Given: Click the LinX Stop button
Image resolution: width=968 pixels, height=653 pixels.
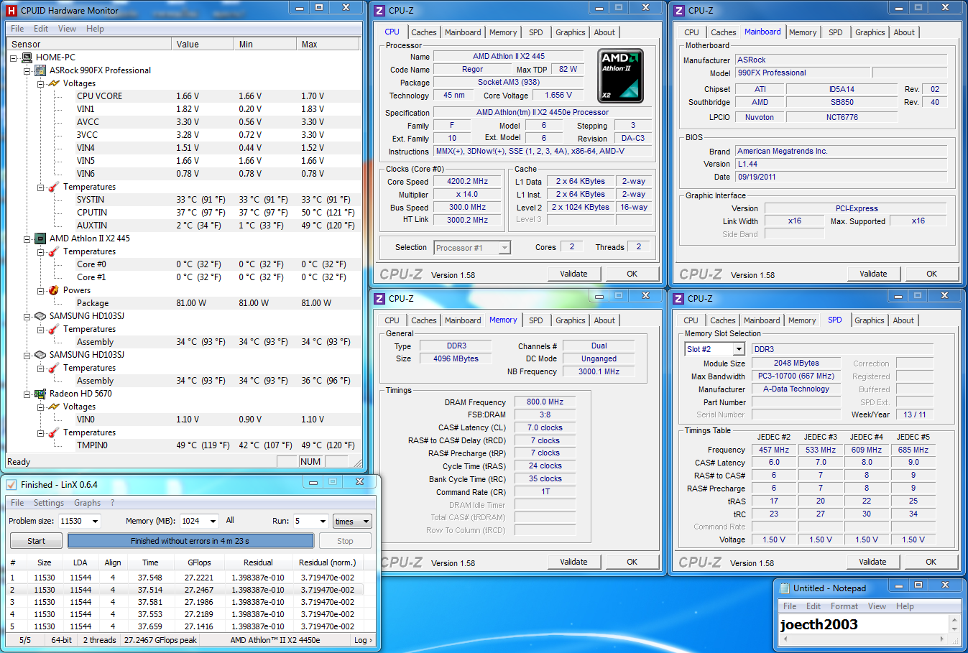Looking at the screenshot, I should (x=345, y=541).
